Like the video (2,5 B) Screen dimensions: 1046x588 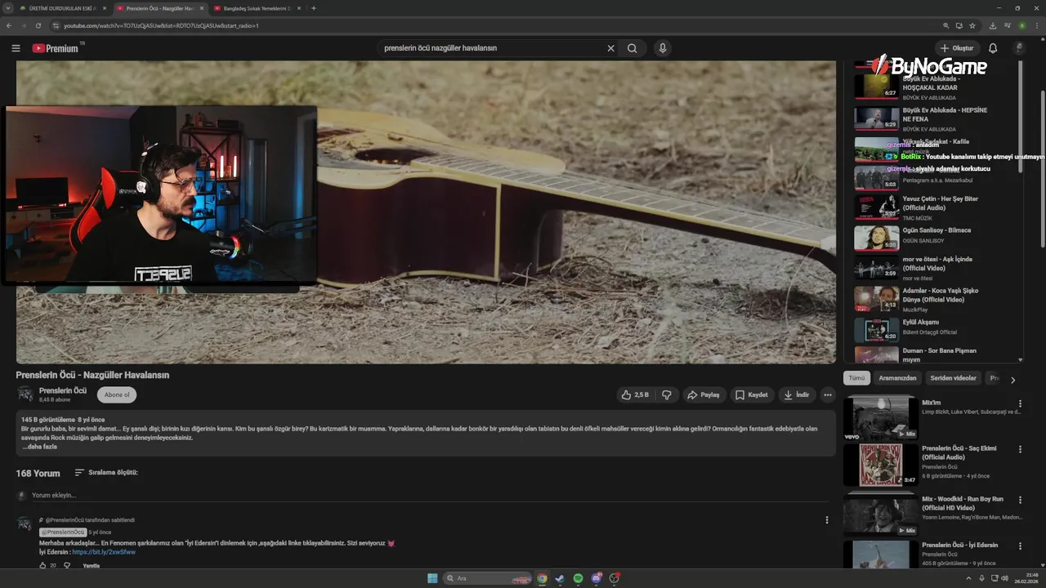click(x=635, y=394)
